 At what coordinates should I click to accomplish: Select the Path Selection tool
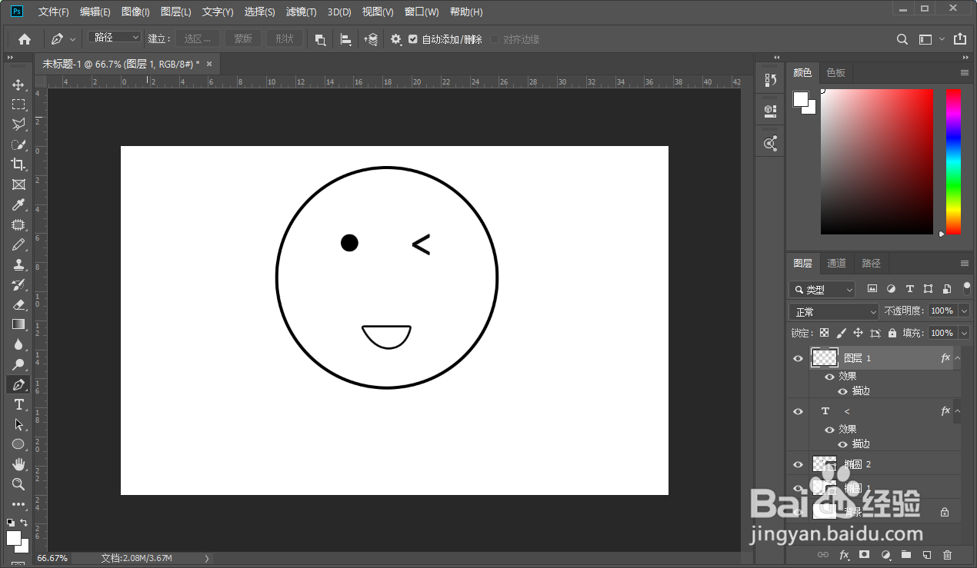pyautogui.click(x=18, y=424)
